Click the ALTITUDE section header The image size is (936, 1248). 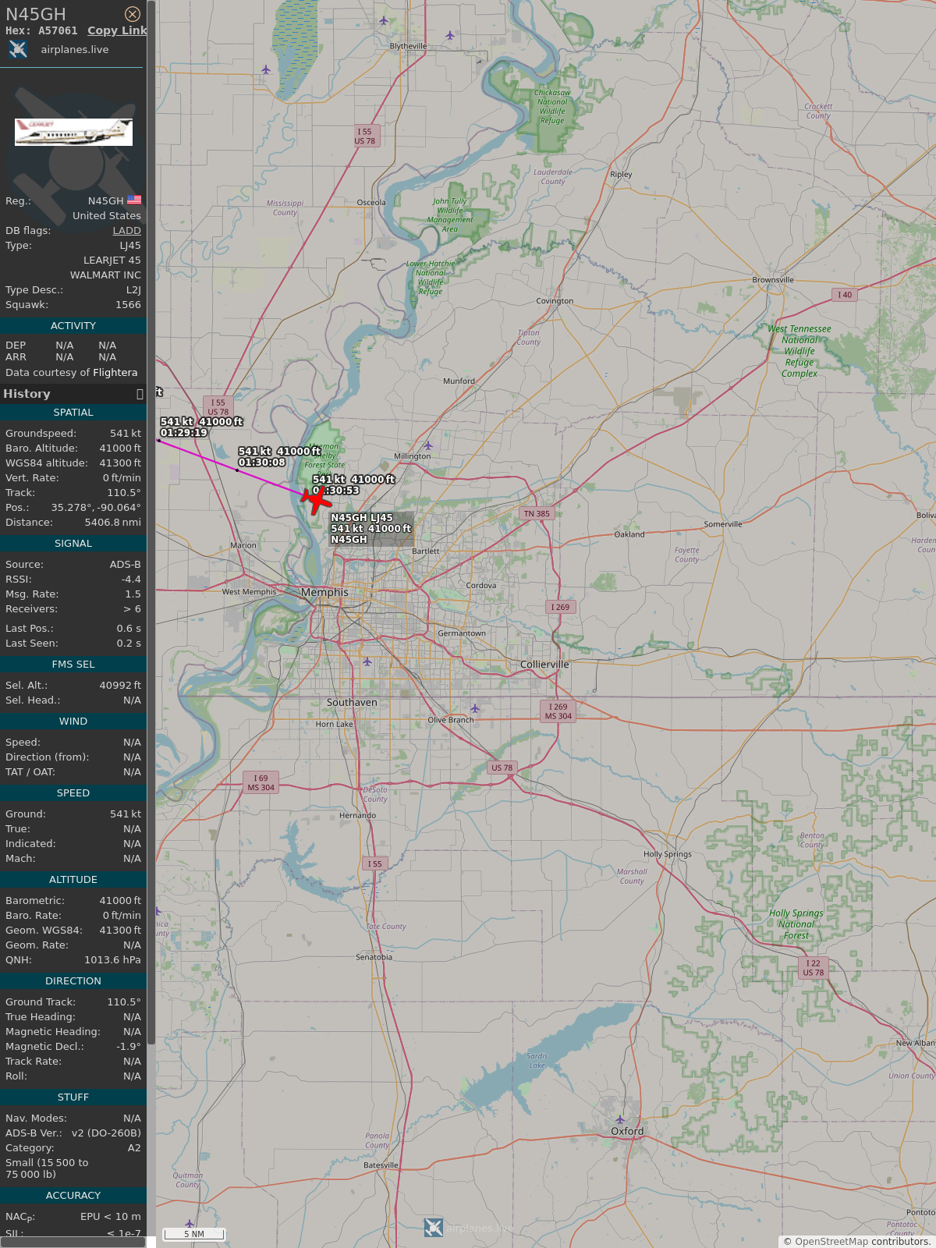[x=73, y=880]
